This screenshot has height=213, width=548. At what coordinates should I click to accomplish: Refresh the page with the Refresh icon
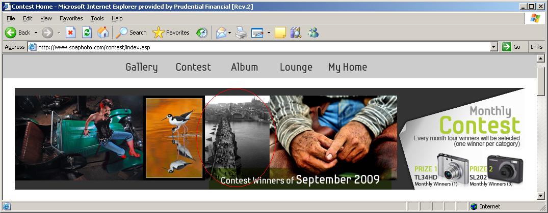coord(87,33)
